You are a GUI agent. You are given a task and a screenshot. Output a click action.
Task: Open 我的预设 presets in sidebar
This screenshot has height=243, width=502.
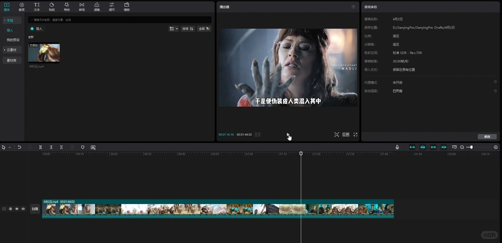[13, 40]
